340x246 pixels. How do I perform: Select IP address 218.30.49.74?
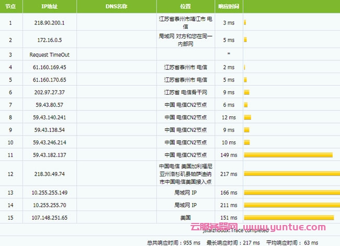[x=50, y=174]
